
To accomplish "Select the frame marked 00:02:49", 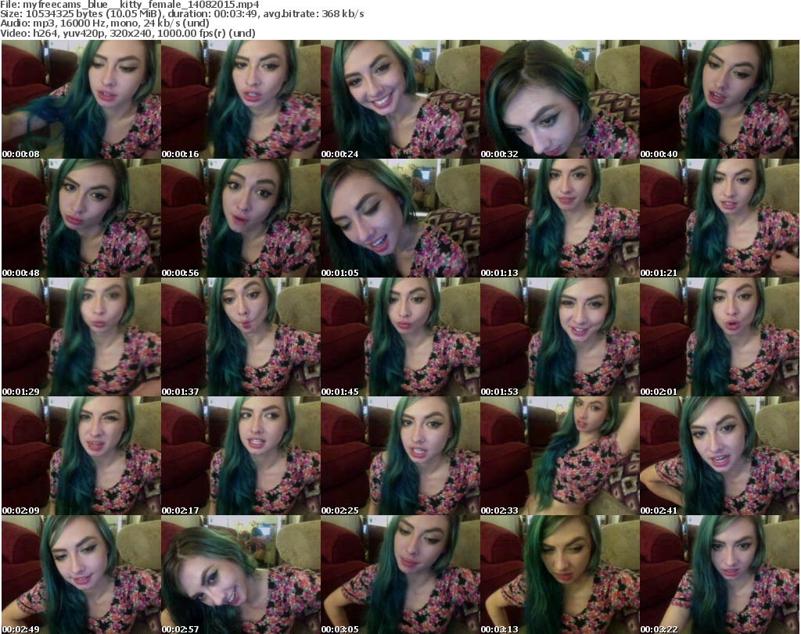I will 81,575.
